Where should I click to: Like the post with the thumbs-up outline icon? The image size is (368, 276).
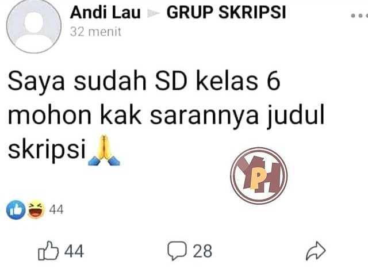[48, 251]
